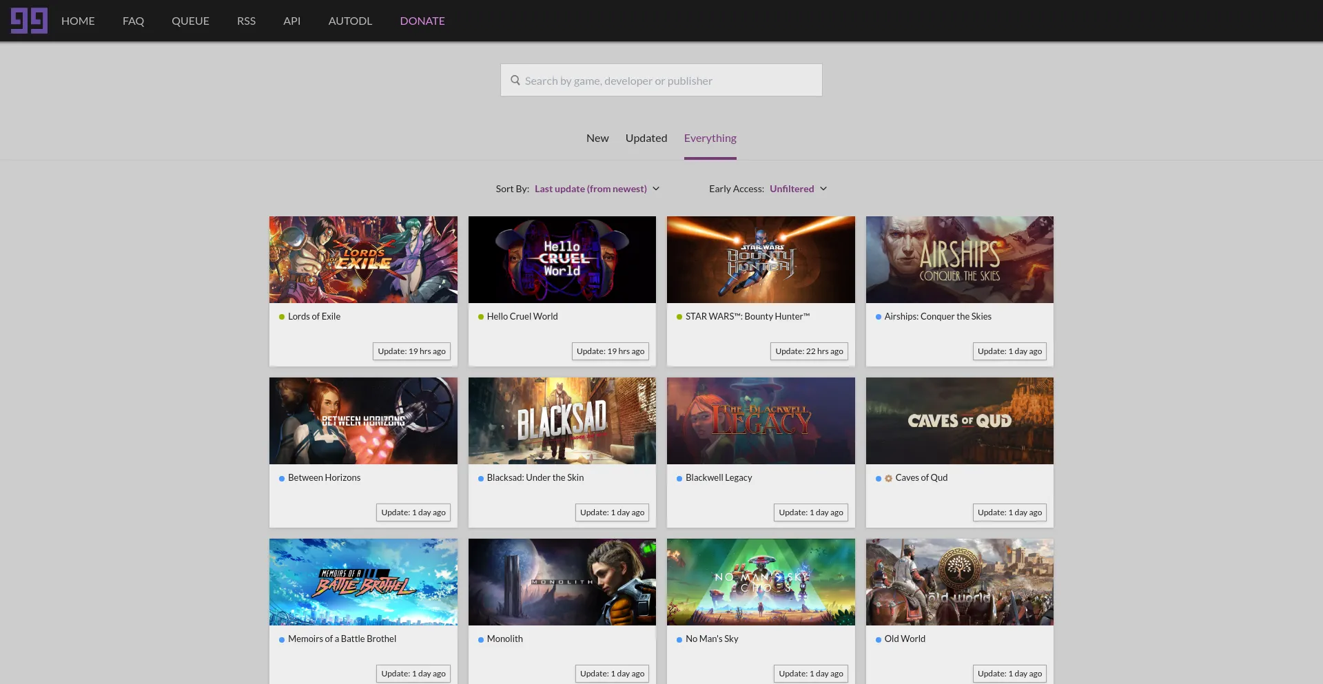The height and width of the screenshot is (684, 1323).
Task: Click Caves of Qud's update button
Action: 1009,512
